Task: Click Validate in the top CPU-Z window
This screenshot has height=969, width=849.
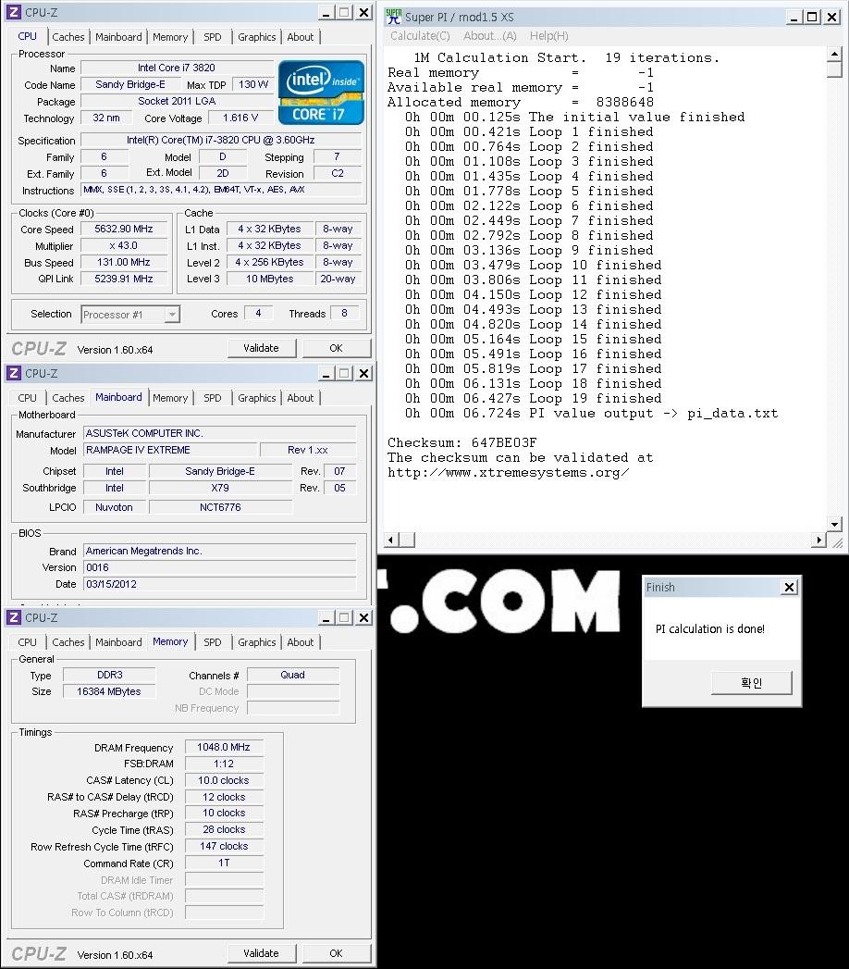Action: (x=261, y=348)
